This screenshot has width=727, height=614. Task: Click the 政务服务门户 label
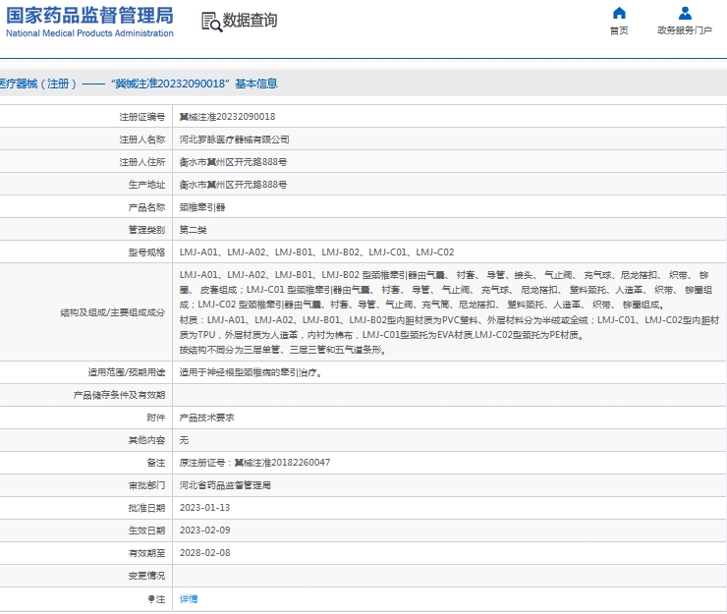(x=685, y=30)
